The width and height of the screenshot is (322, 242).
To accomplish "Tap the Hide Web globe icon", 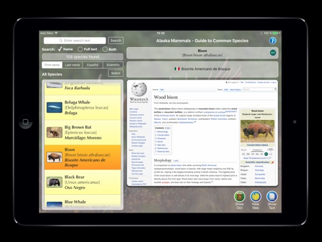I will (256, 196).
